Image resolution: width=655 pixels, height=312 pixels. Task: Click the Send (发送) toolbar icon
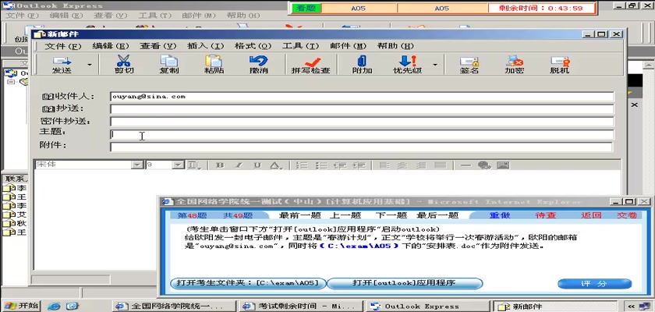(62, 65)
